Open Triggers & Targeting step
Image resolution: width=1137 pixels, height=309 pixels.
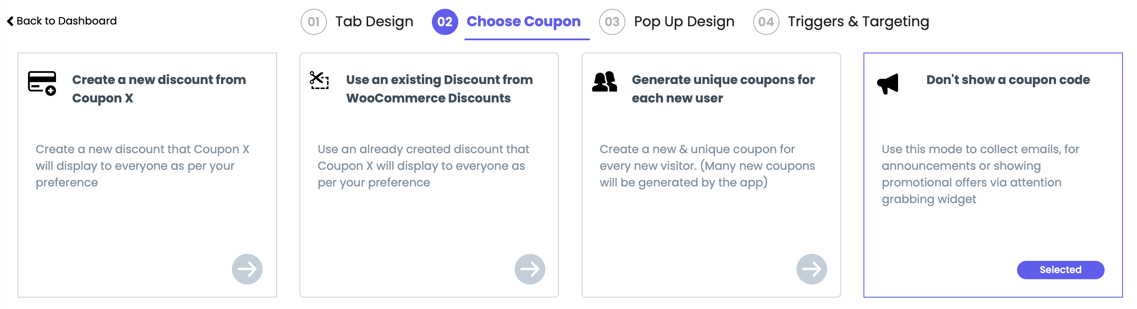858,21
